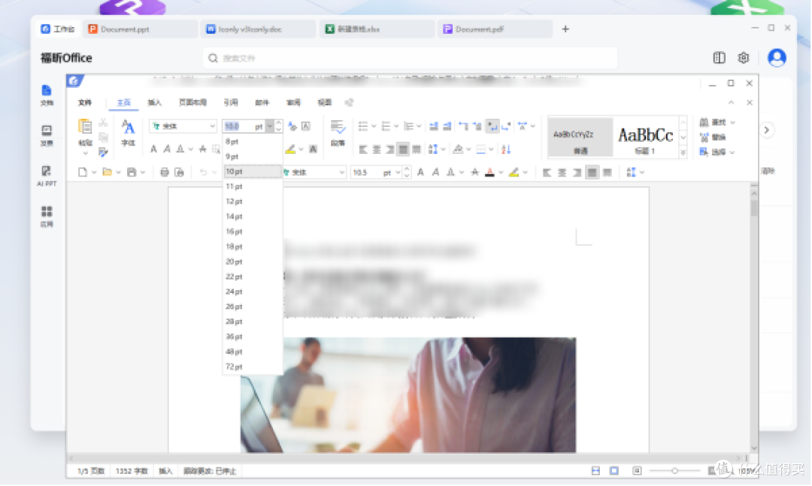Click the print preview icon

pyautogui.click(x=179, y=172)
